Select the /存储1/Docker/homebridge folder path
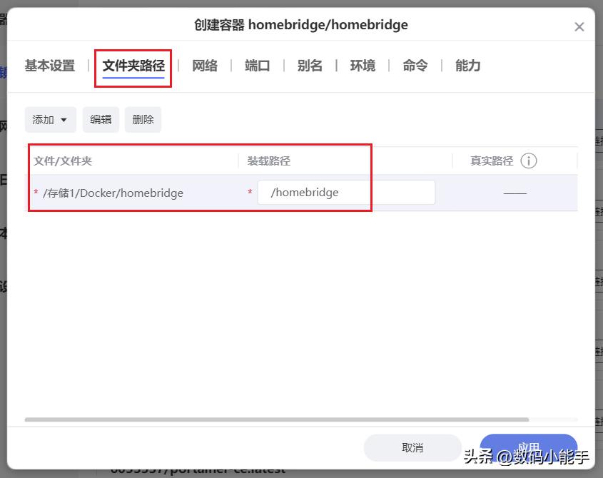 [x=113, y=193]
